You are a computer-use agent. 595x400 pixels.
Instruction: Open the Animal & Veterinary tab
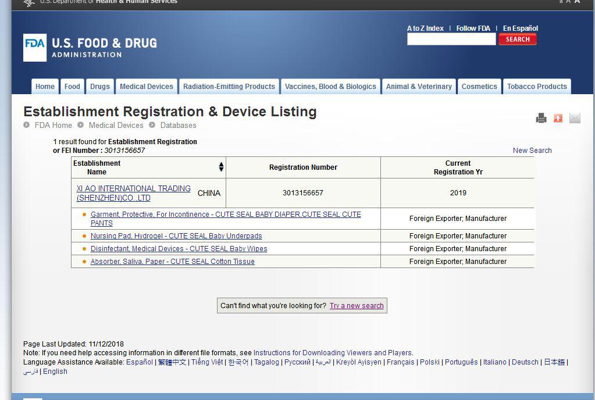(x=419, y=87)
